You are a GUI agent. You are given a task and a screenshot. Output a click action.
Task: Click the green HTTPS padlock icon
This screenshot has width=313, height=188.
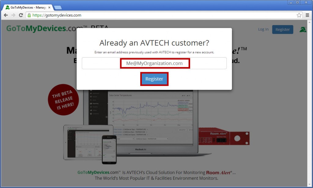(28, 15)
